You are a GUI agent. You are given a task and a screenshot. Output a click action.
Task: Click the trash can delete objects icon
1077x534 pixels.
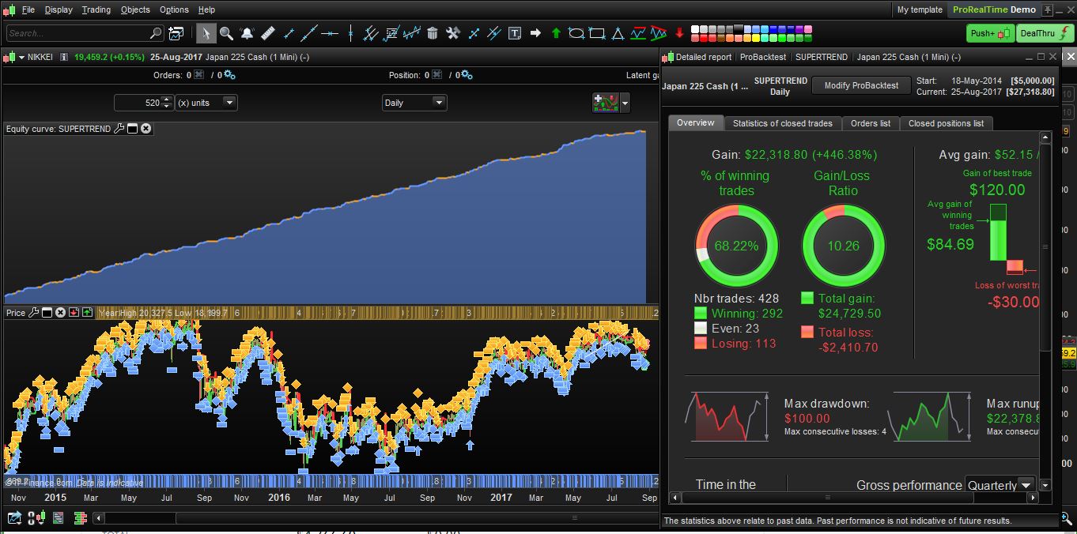click(x=433, y=33)
